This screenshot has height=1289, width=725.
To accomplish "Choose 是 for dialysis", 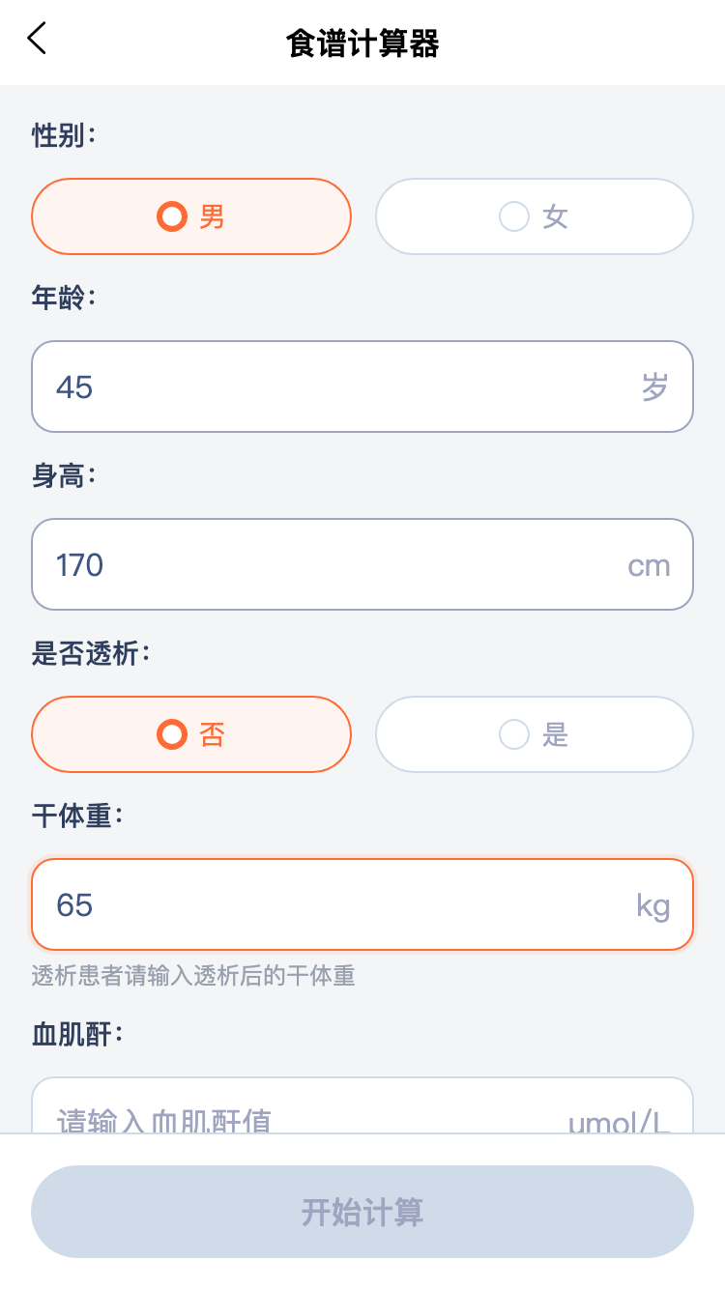I will coord(534,734).
